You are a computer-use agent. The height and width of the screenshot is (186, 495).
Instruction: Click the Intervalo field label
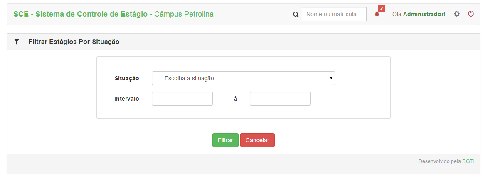[127, 99]
